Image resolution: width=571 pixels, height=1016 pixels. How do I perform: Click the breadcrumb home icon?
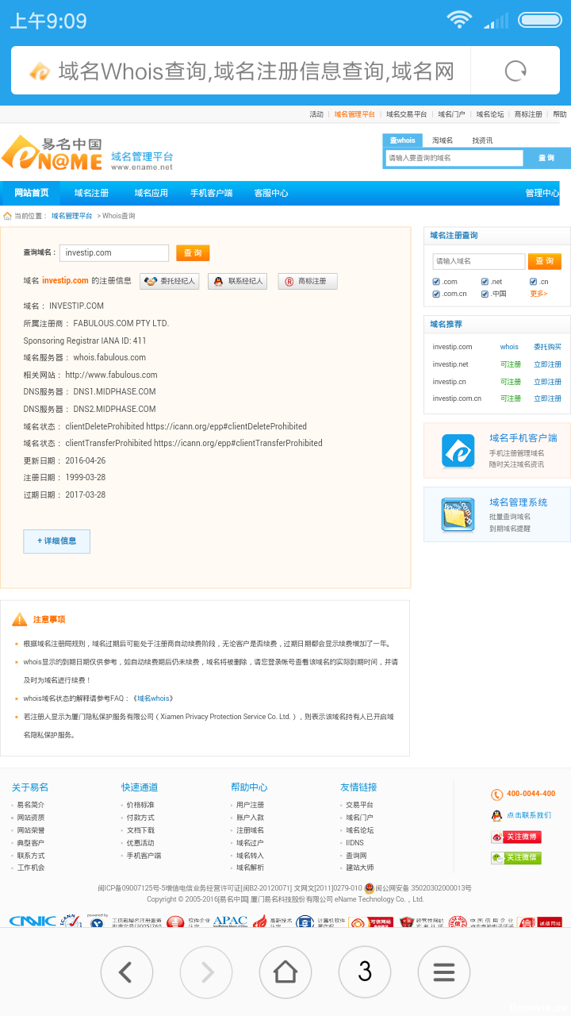point(7,216)
